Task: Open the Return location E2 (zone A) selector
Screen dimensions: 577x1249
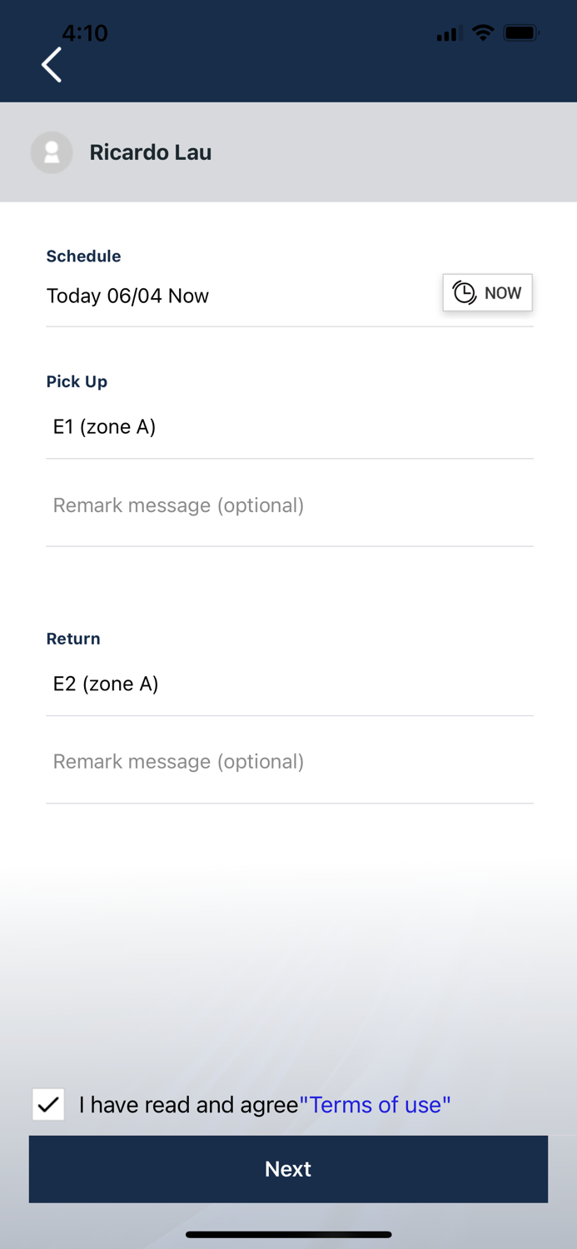Action: pyautogui.click(x=288, y=684)
